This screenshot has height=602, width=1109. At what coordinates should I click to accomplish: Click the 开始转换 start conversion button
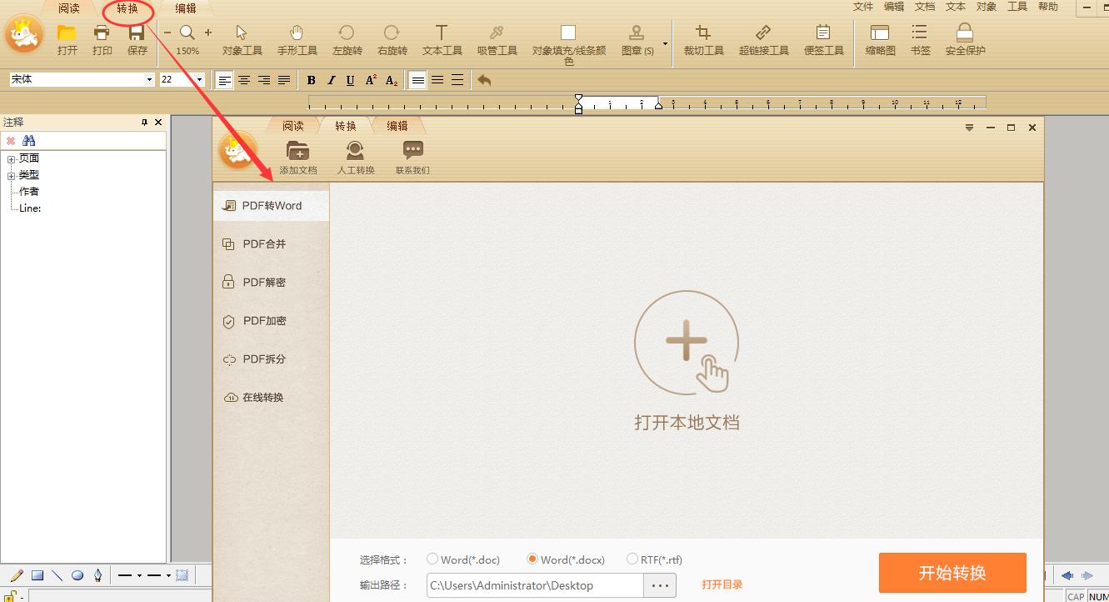(x=952, y=573)
